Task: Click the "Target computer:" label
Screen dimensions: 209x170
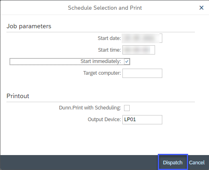Action: pos(102,73)
